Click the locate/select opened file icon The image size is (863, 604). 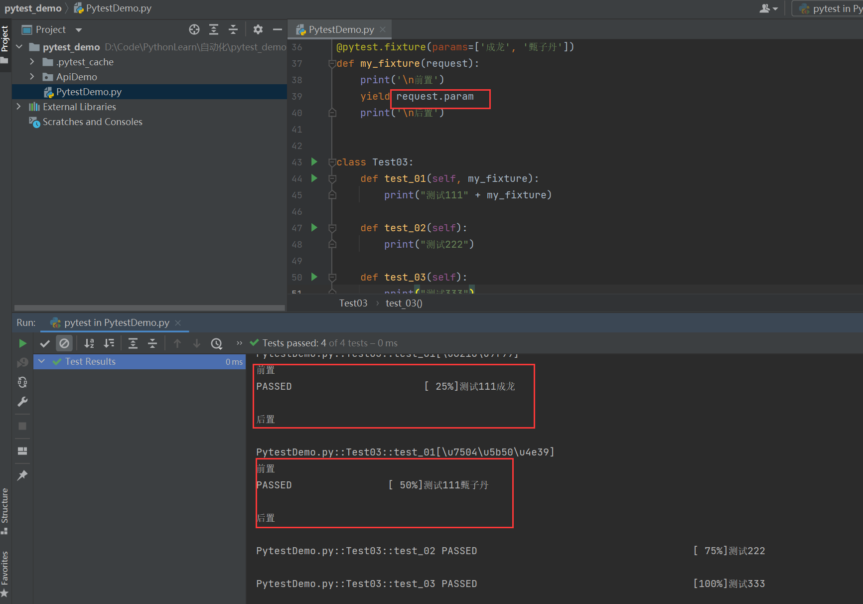pos(194,29)
